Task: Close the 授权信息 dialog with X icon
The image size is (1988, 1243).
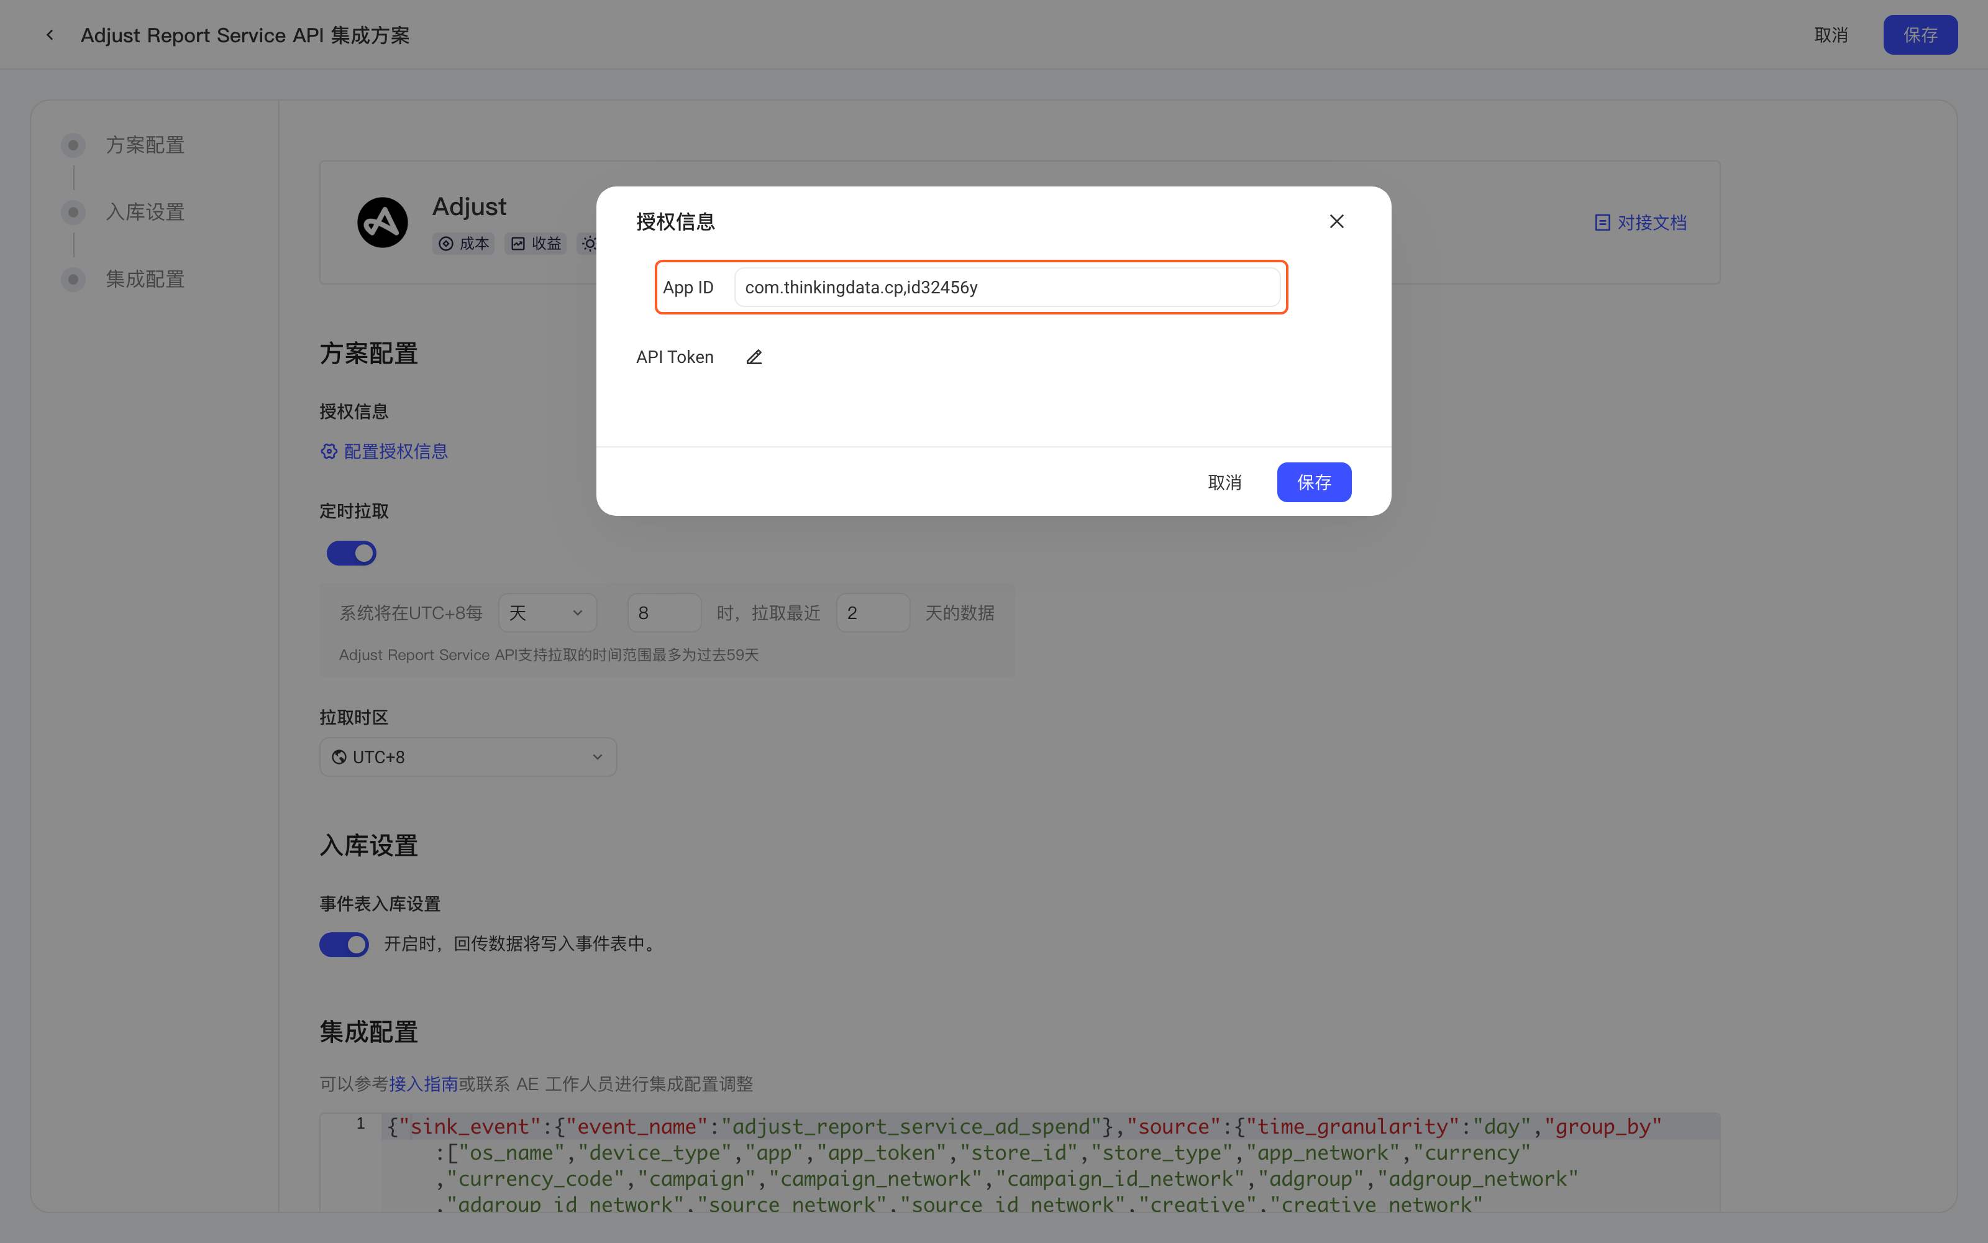Action: [x=1336, y=221]
